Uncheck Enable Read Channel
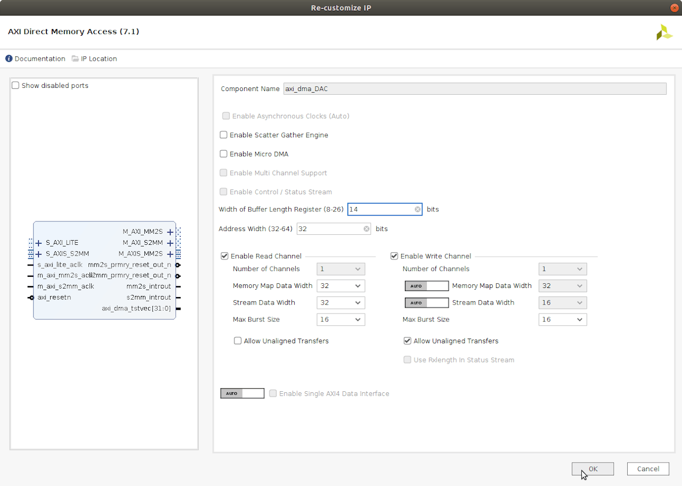Image resolution: width=682 pixels, height=486 pixels. click(224, 256)
